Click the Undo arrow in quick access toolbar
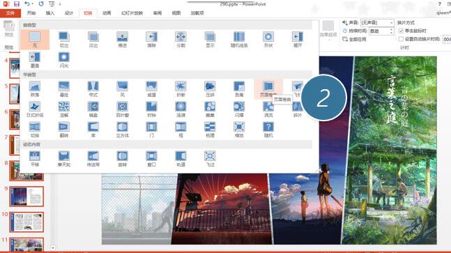This screenshot has height=253, width=451. (26, 4)
